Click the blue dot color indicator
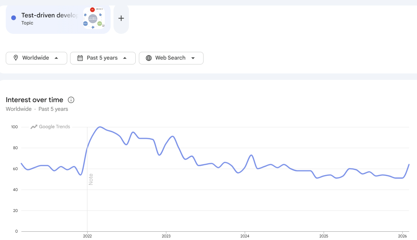The width and height of the screenshot is (417, 240). (14, 18)
